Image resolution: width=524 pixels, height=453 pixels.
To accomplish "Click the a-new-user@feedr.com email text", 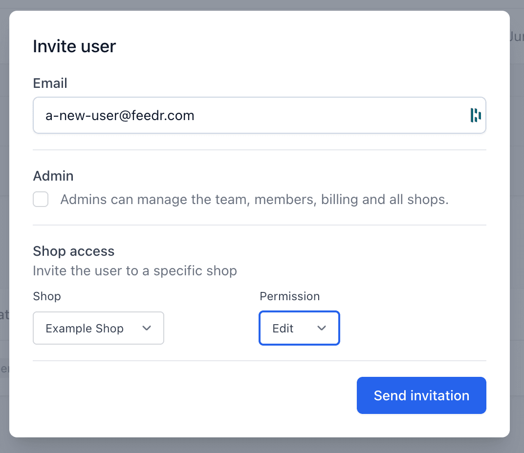I will coord(120,116).
